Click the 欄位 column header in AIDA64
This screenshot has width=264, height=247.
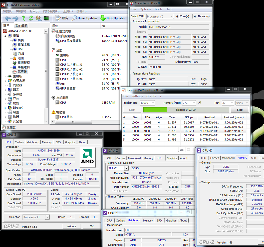(x=76, y=26)
